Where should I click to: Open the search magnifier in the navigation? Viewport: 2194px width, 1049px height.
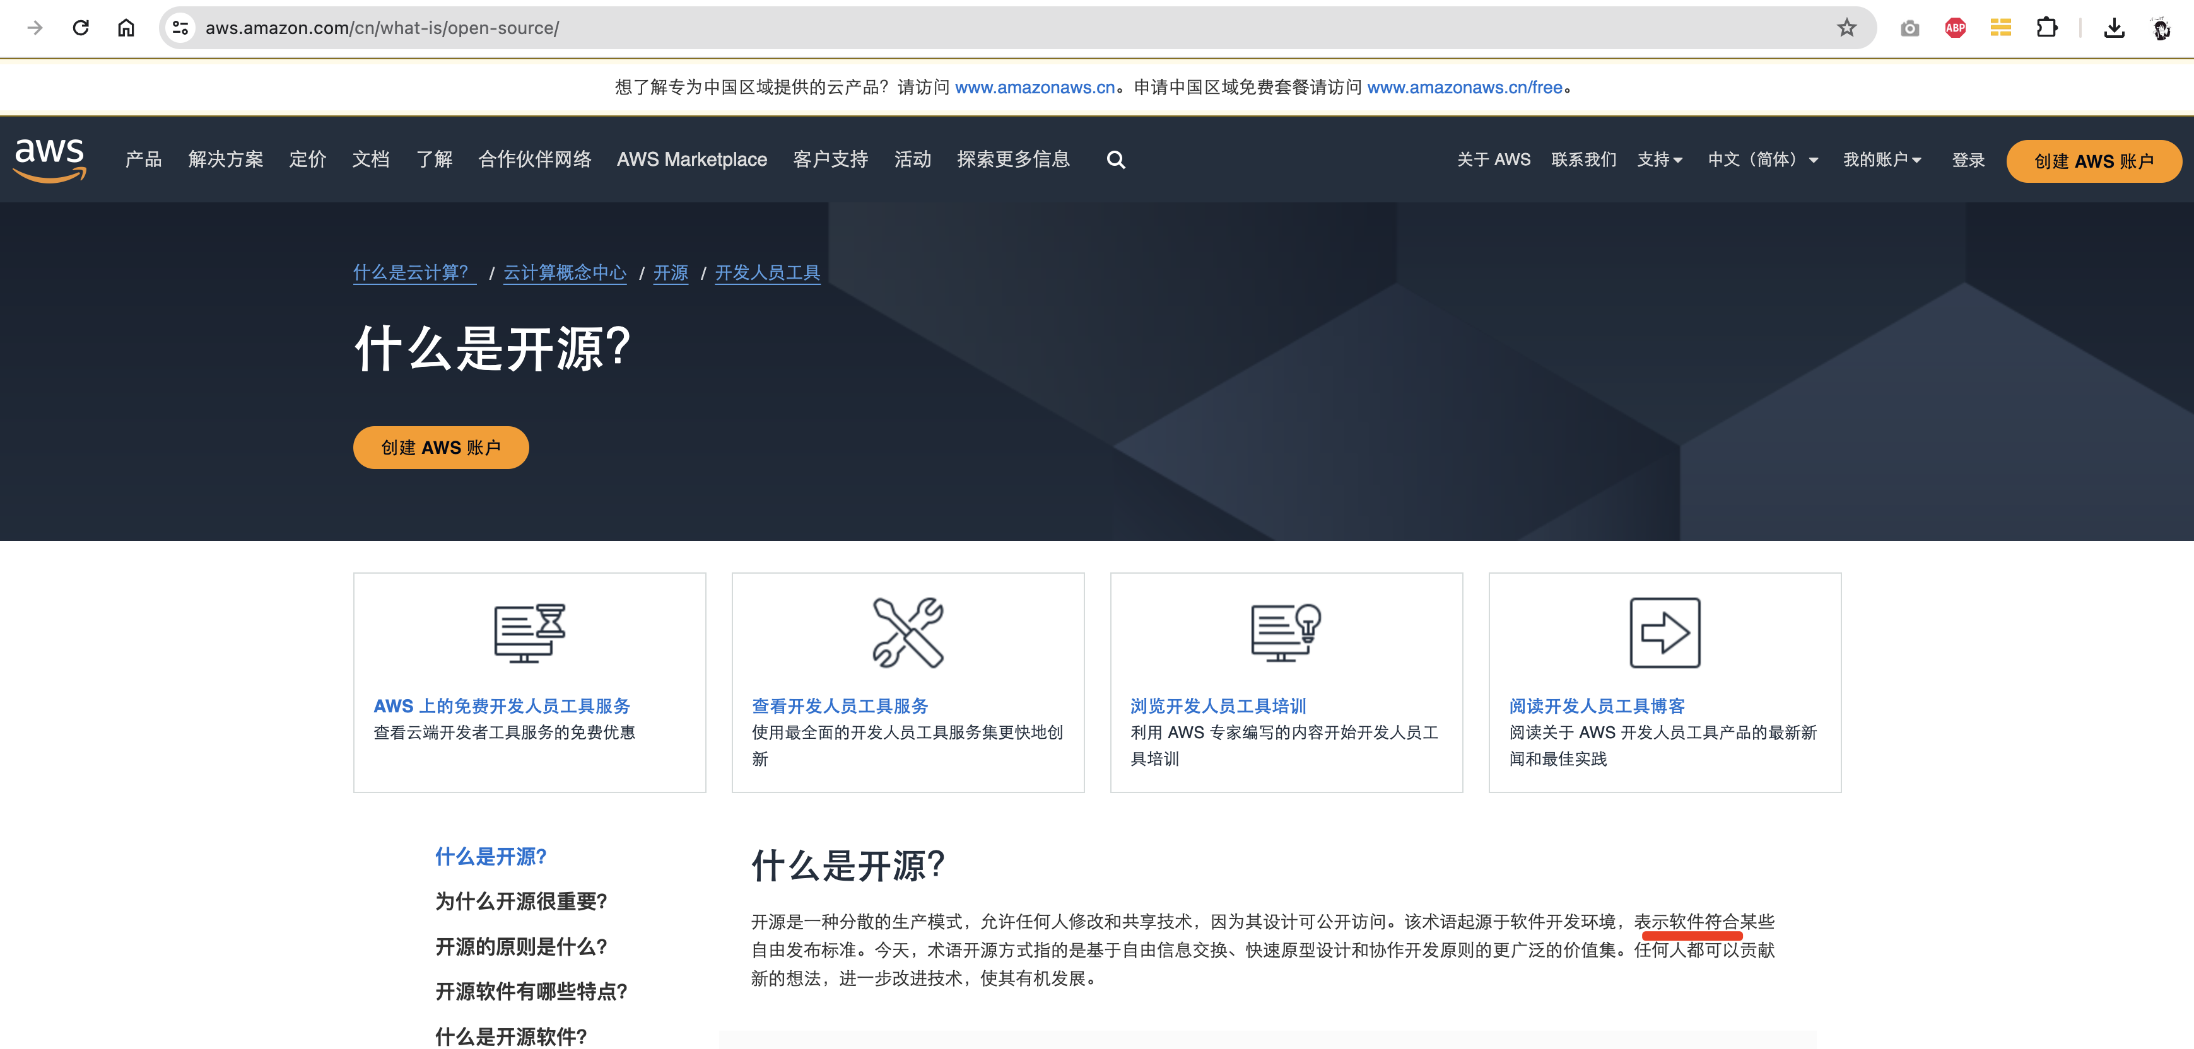coord(1116,159)
